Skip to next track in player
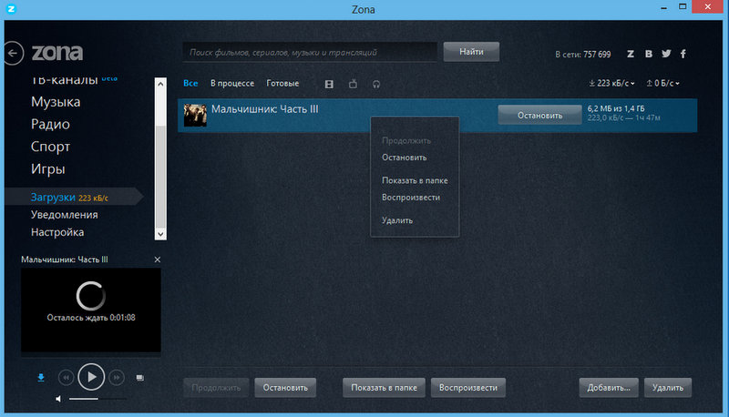The height and width of the screenshot is (417, 729). point(117,378)
